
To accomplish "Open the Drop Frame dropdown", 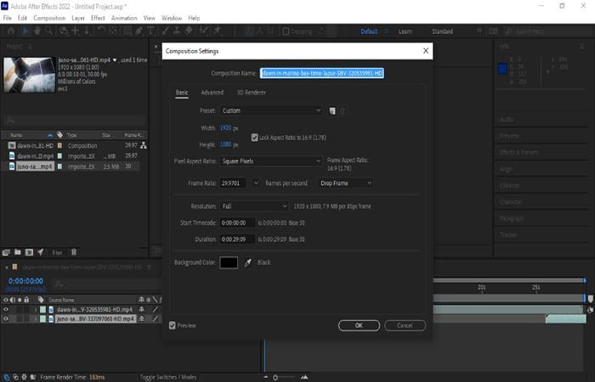I will coord(346,183).
